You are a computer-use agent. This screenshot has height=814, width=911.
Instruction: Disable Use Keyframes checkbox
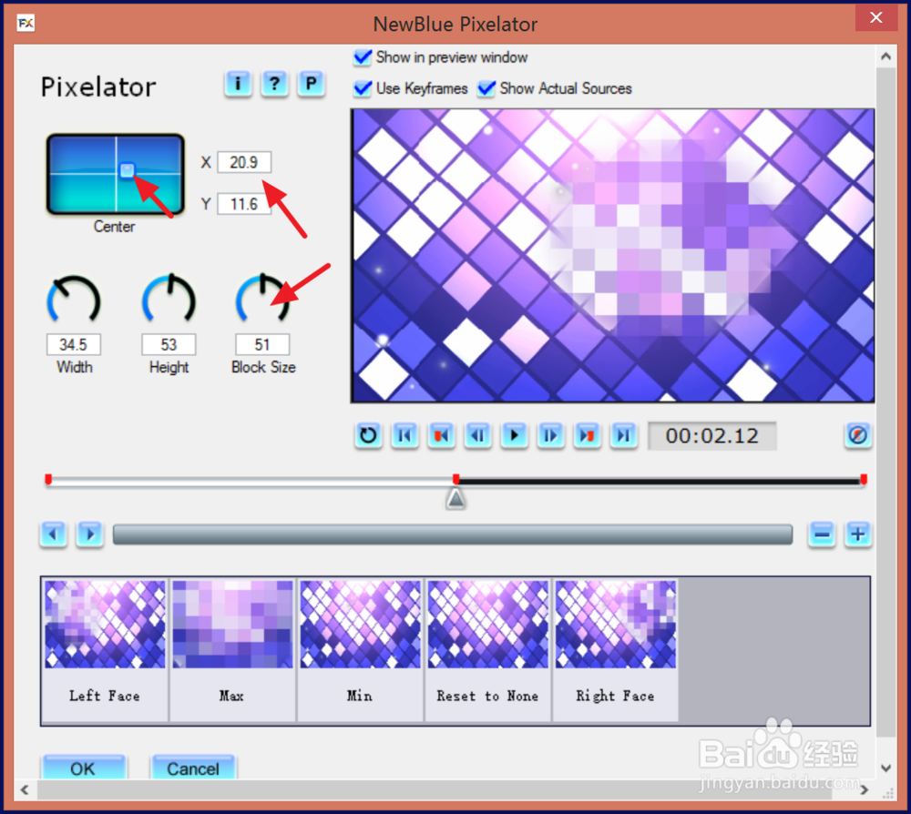(363, 88)
